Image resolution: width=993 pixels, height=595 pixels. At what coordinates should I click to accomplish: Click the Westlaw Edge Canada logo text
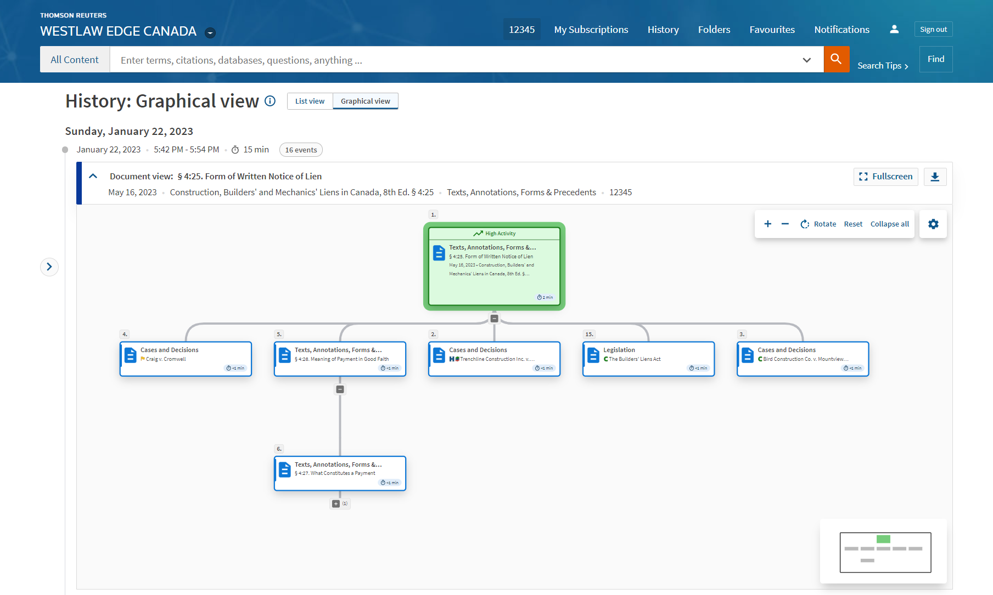118,31
